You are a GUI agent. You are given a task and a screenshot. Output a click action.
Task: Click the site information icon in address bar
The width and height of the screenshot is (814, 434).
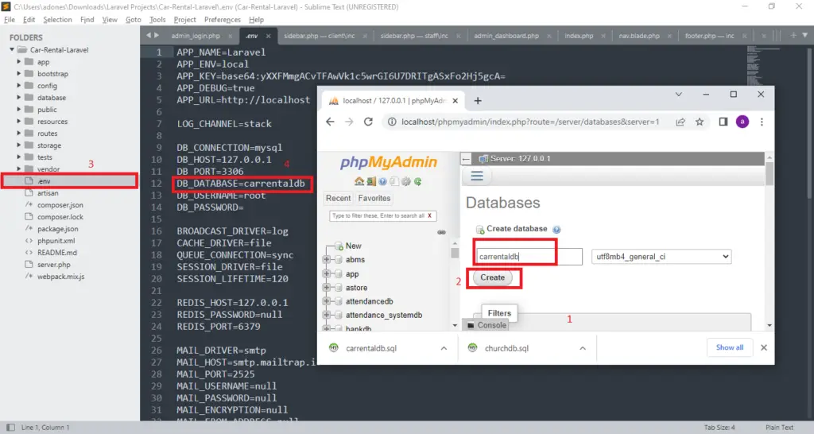[x=392, y=122]
